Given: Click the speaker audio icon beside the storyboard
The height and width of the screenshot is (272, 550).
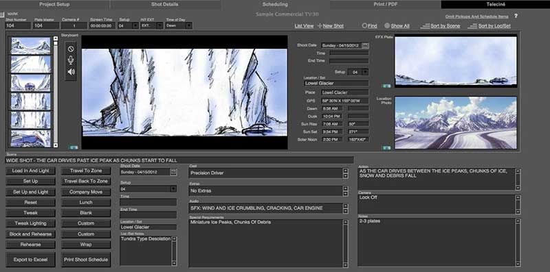Looking at the screenshot, I should (71, 72).
